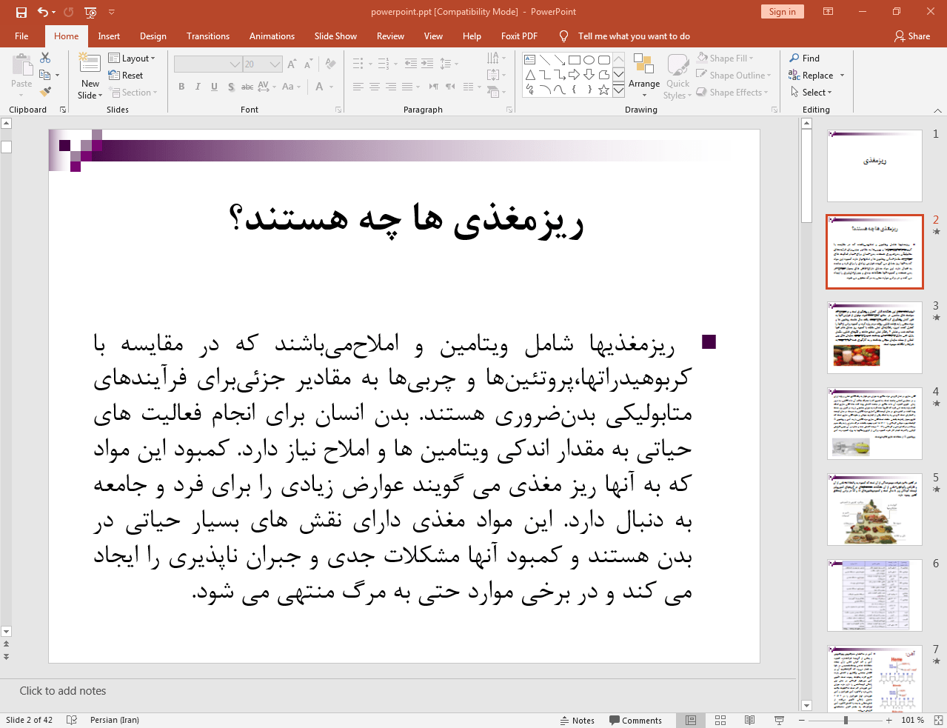Select the Cut scissors icon
Screen dimensions: 947x728
(x=45, y=58)
